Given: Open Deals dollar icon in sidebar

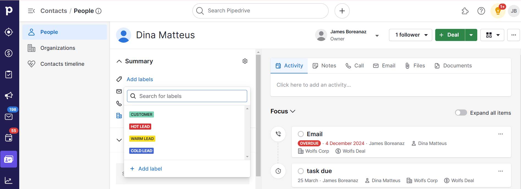Looking at the screenshot, I should pyautogui.click(x=9, y=53).
